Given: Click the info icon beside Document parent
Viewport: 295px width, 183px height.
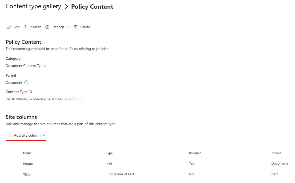Looking at the screenshot, I should click(x=27, y=83).
